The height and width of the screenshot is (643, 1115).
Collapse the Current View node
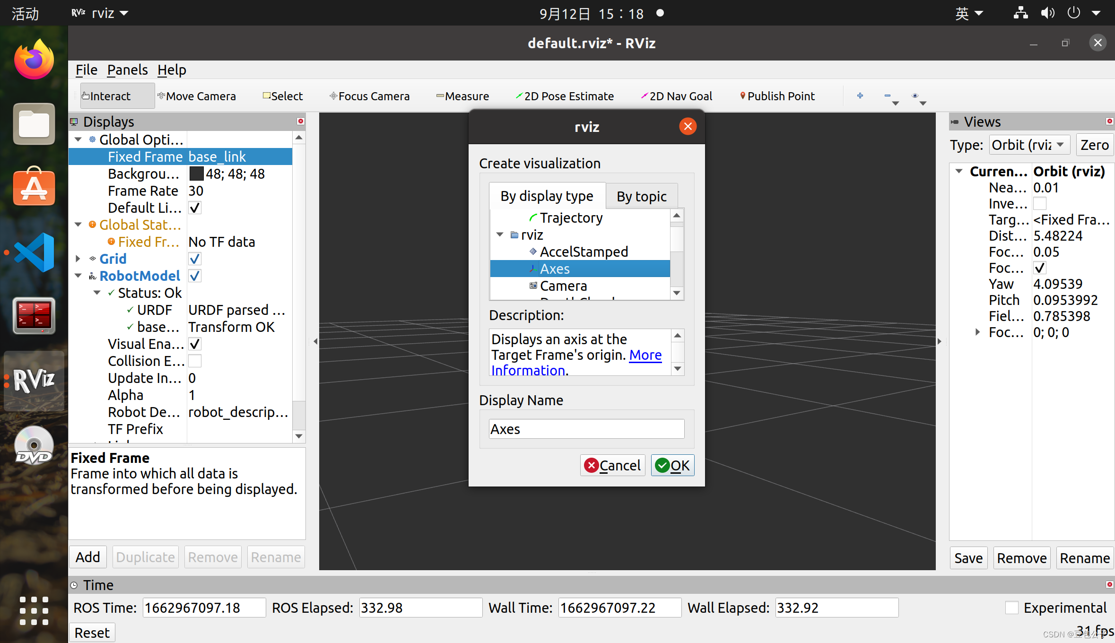coord(958,171)
